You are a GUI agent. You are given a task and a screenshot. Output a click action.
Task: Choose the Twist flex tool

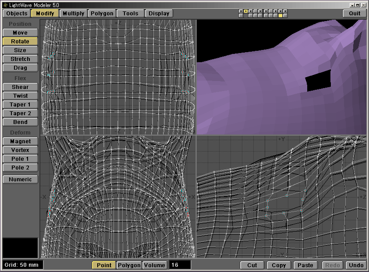pos(20,96)
